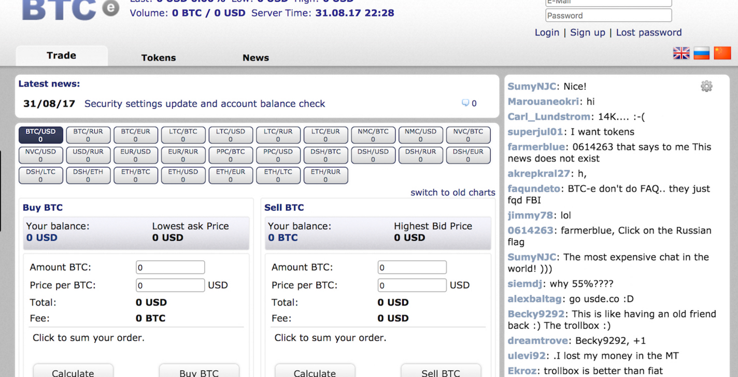Switch language using the Chinese flag

coord(722,53)
